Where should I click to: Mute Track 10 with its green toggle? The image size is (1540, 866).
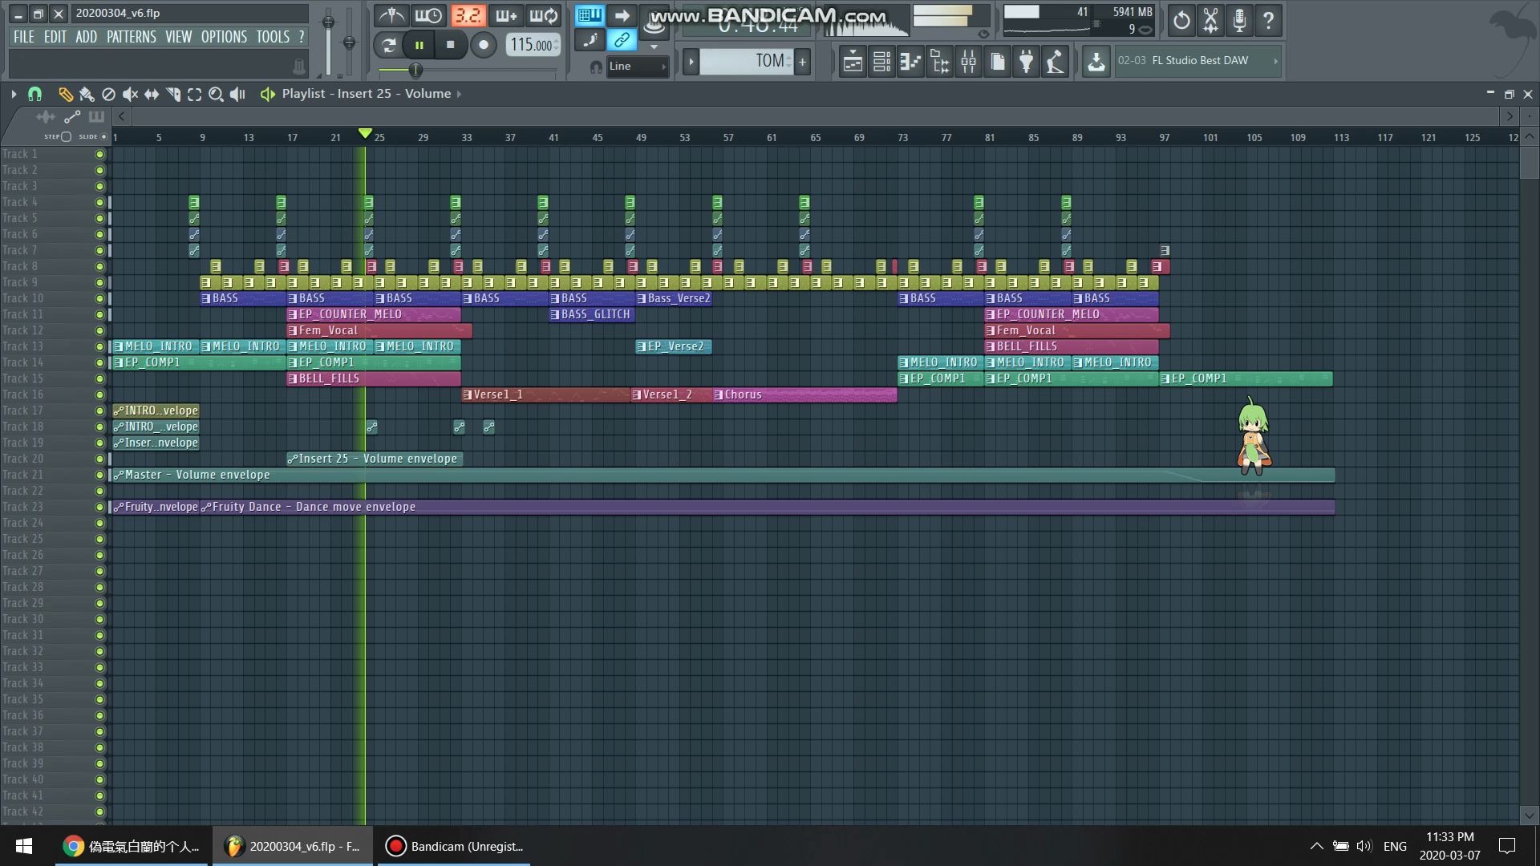click(x=99, y=298)
